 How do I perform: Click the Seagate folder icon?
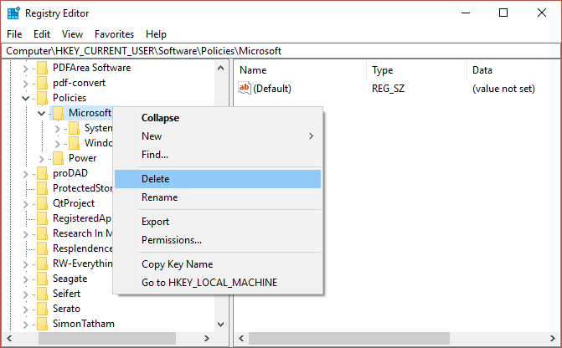[x=42, y=279]
